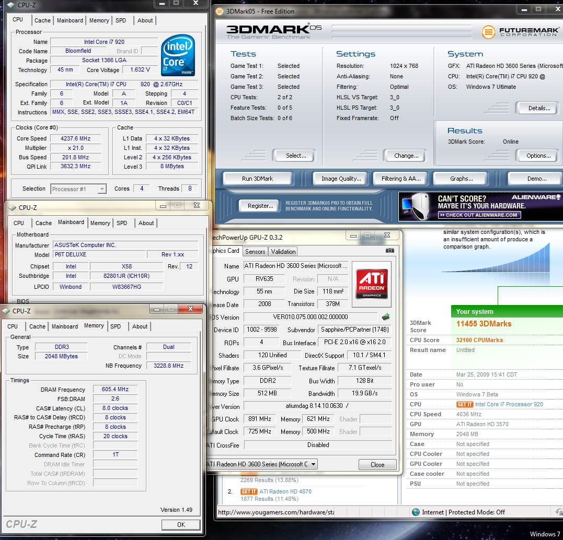This screenshot has width=563, height=540.
Task: Click the Register... button
Action: (259, 206)
